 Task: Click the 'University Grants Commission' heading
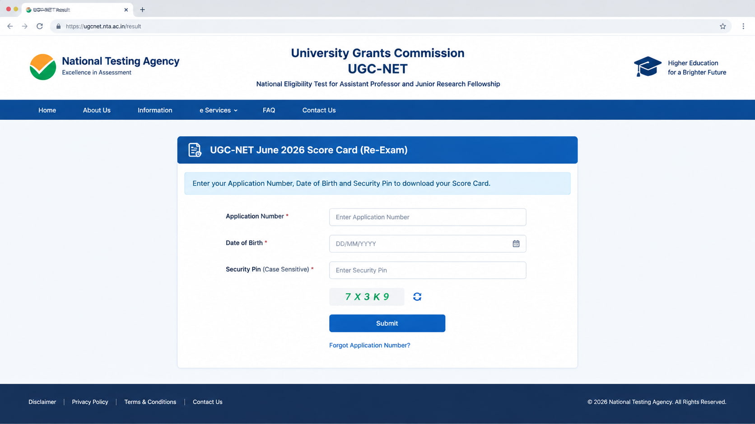click(377, 53)
